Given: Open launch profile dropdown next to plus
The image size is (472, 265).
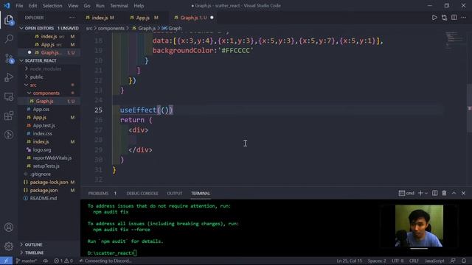Looking at the screenshot, I should click(x=426, y=193).
